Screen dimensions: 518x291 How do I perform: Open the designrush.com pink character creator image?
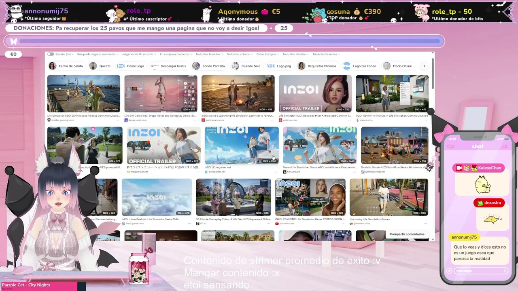161,94
